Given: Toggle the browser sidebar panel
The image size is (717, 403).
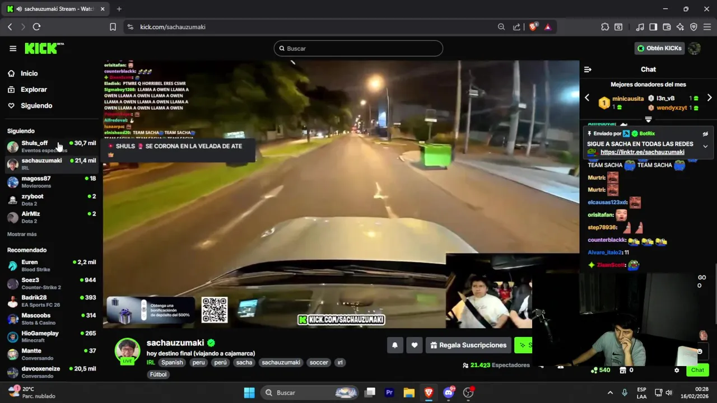Looking at the screenshot, I should pos(653,27).
